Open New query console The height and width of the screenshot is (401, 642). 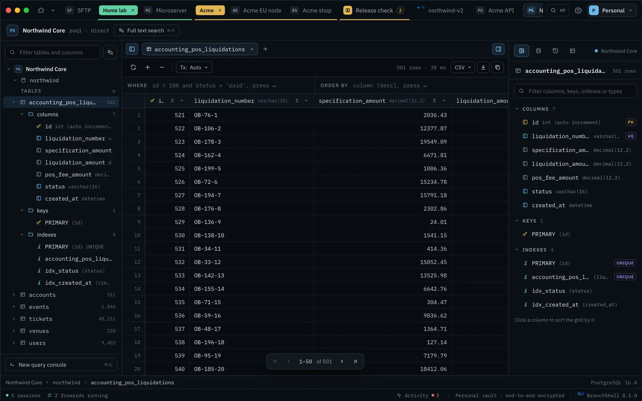tap(61, 365)
